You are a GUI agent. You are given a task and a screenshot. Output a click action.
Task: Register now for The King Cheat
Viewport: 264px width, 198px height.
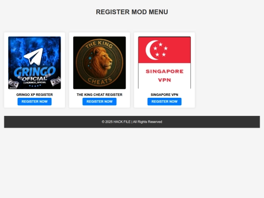pyautogui.click(x=100, y=102)
